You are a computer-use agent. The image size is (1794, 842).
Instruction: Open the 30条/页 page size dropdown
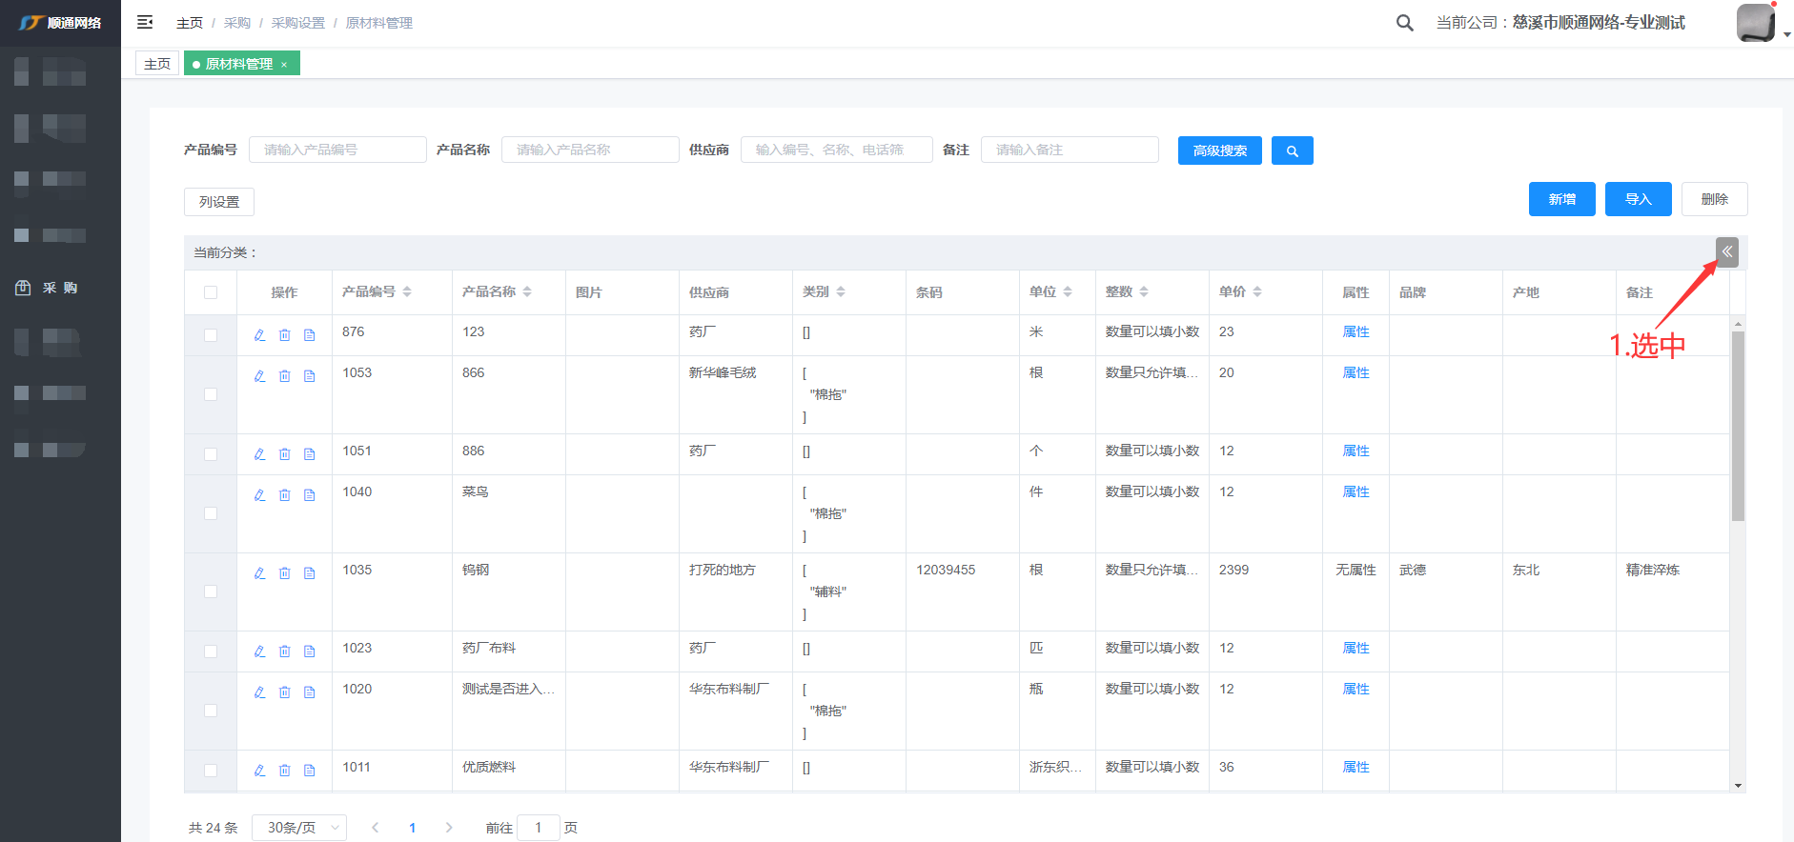coord(299,828)
